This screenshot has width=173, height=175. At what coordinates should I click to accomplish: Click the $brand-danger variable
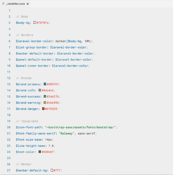(27, 109)
